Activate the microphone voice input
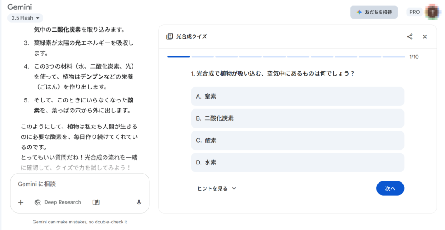Image resolution: width=445 pixels, height=230 pixels. point(139,202)
